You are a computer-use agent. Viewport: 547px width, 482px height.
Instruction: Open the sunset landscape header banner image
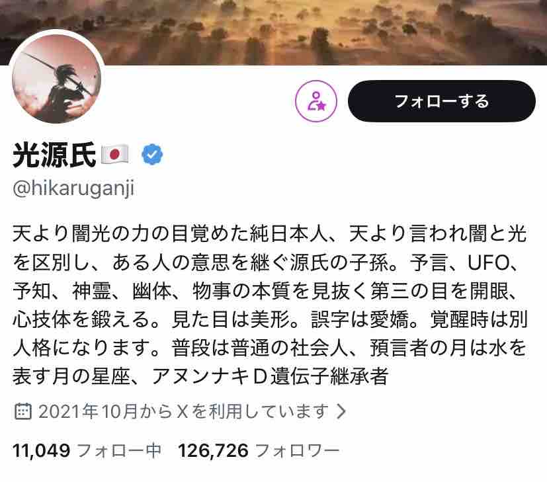pyautogui.click(x=274, y=32)
